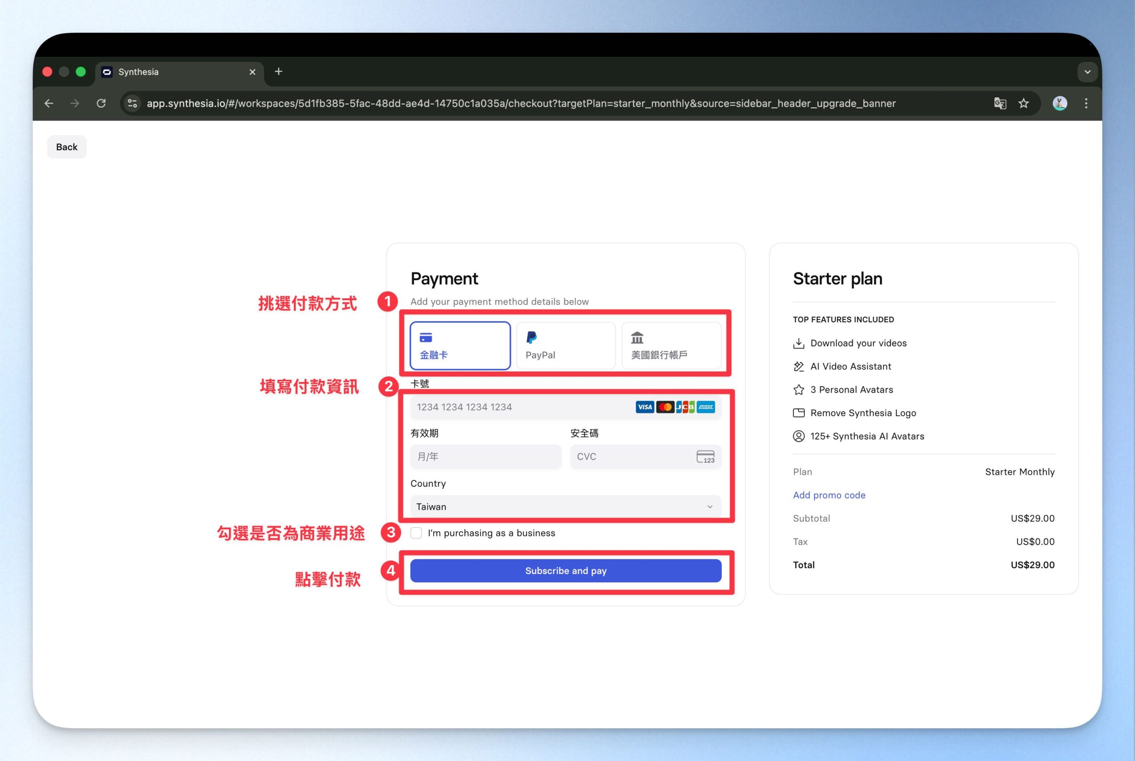The image size is (1135, 761).
Task: Choose the 美國銀行帳戶 bank account option
Action: 671,346
